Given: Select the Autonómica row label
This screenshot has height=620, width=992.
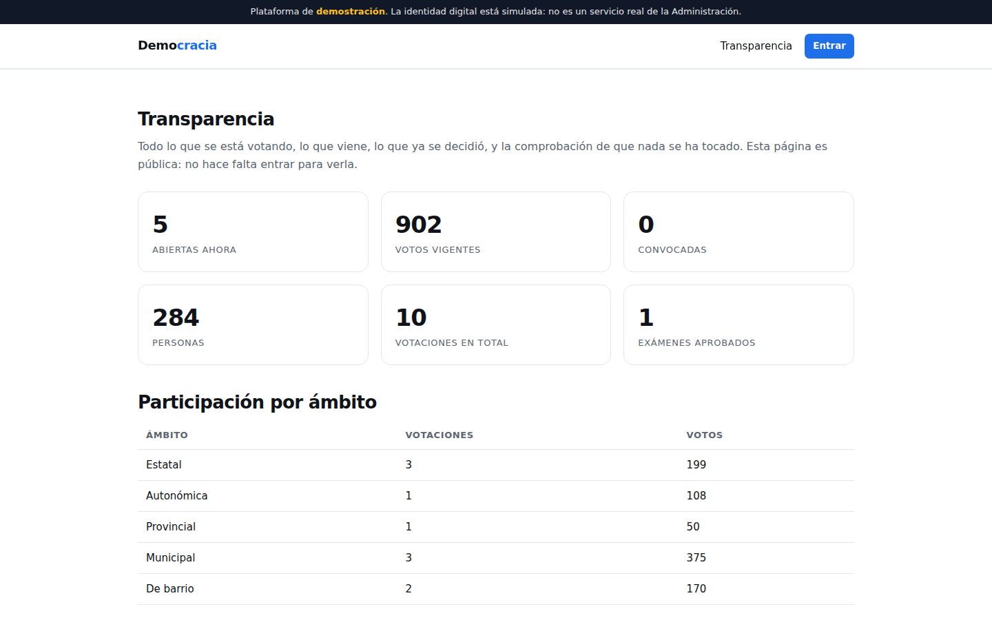Looking at the screenshot, I should 176,496.
